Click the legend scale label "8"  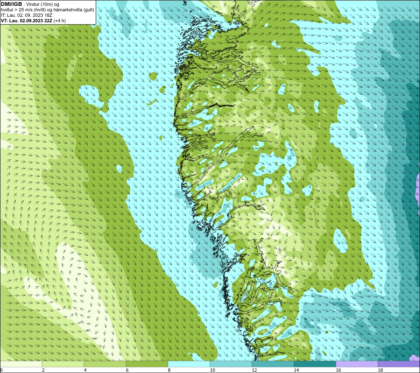(x=169, y=370)
